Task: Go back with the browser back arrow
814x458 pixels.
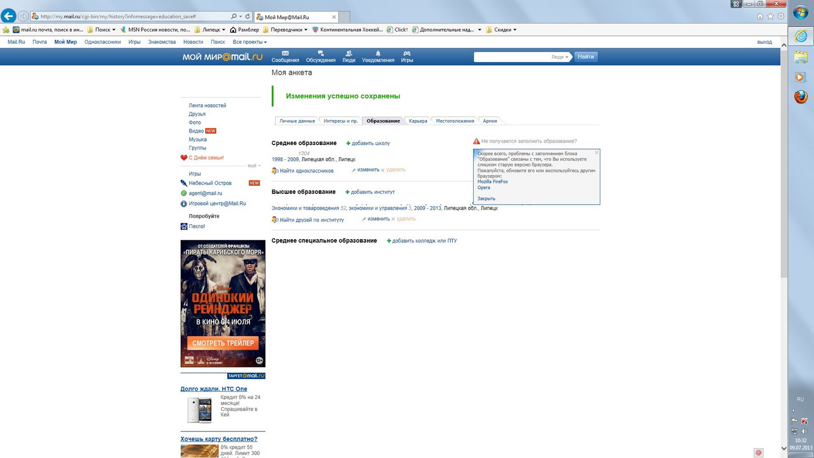Action: 8,16
